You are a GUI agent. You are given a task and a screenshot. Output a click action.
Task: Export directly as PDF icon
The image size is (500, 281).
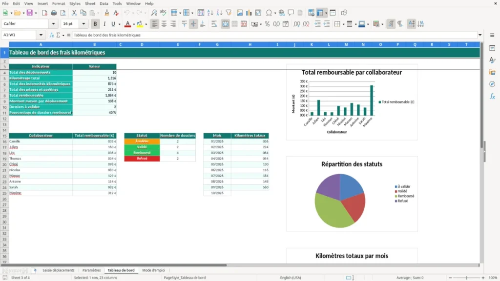click(x=44, y=13)
